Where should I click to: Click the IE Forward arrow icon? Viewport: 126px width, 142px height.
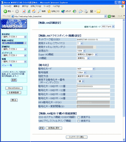(x=17, y=11)
